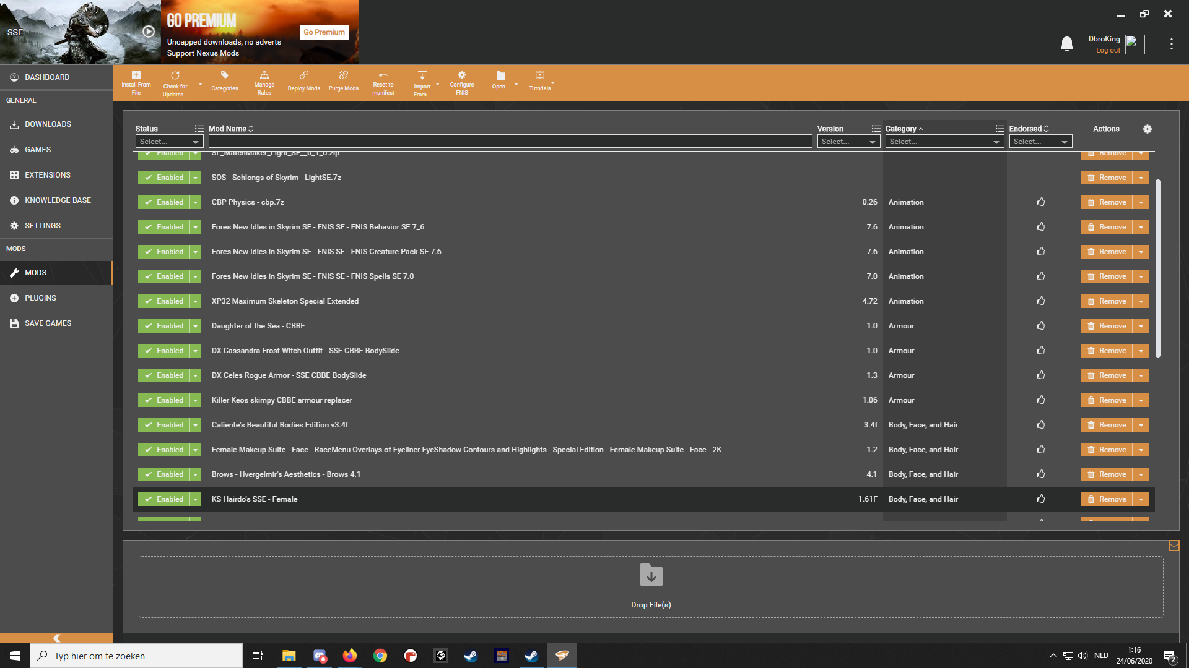This screenshot has height=668, width=1189.
Task: Open the Category filter Select dropdown
Action: tap(944, 142)
